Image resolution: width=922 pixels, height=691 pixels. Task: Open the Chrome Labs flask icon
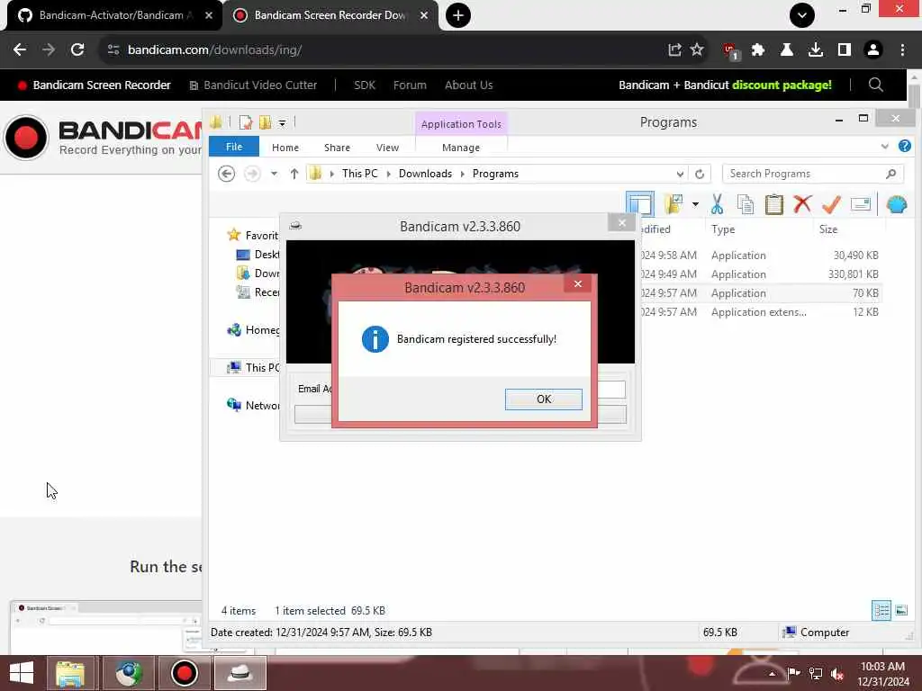click(x=786, y=50)
